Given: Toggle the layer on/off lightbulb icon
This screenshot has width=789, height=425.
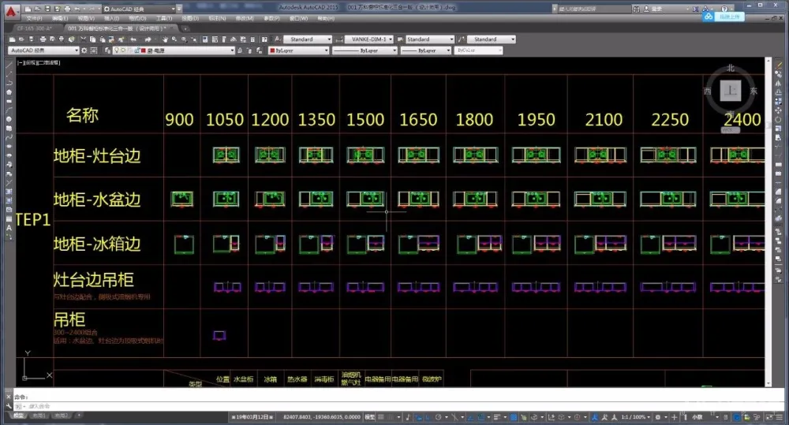Looking at the screenshot, I should pos(116,50).
